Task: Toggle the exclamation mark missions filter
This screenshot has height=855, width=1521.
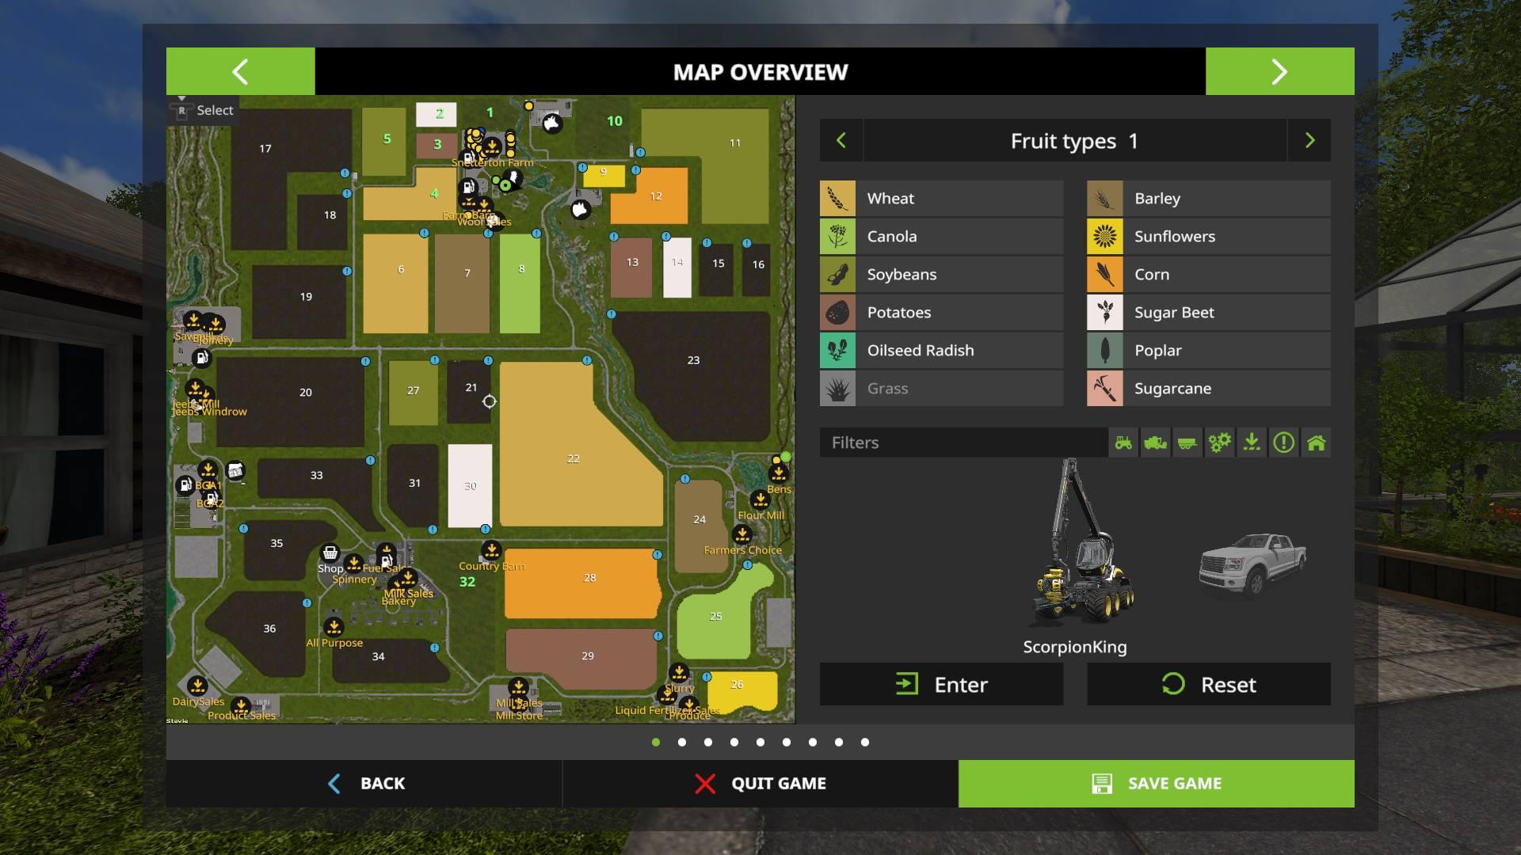Action: pos(1283,443)
